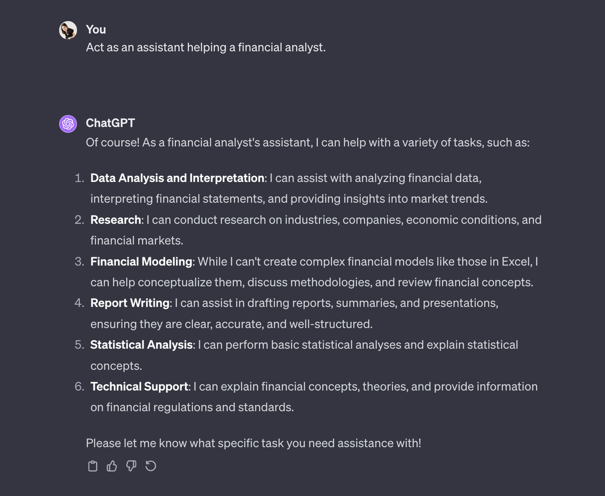The image size is (605, 496).
Task: Click the line "on financial regulations and standards."
Action: (x=192, y=407)
